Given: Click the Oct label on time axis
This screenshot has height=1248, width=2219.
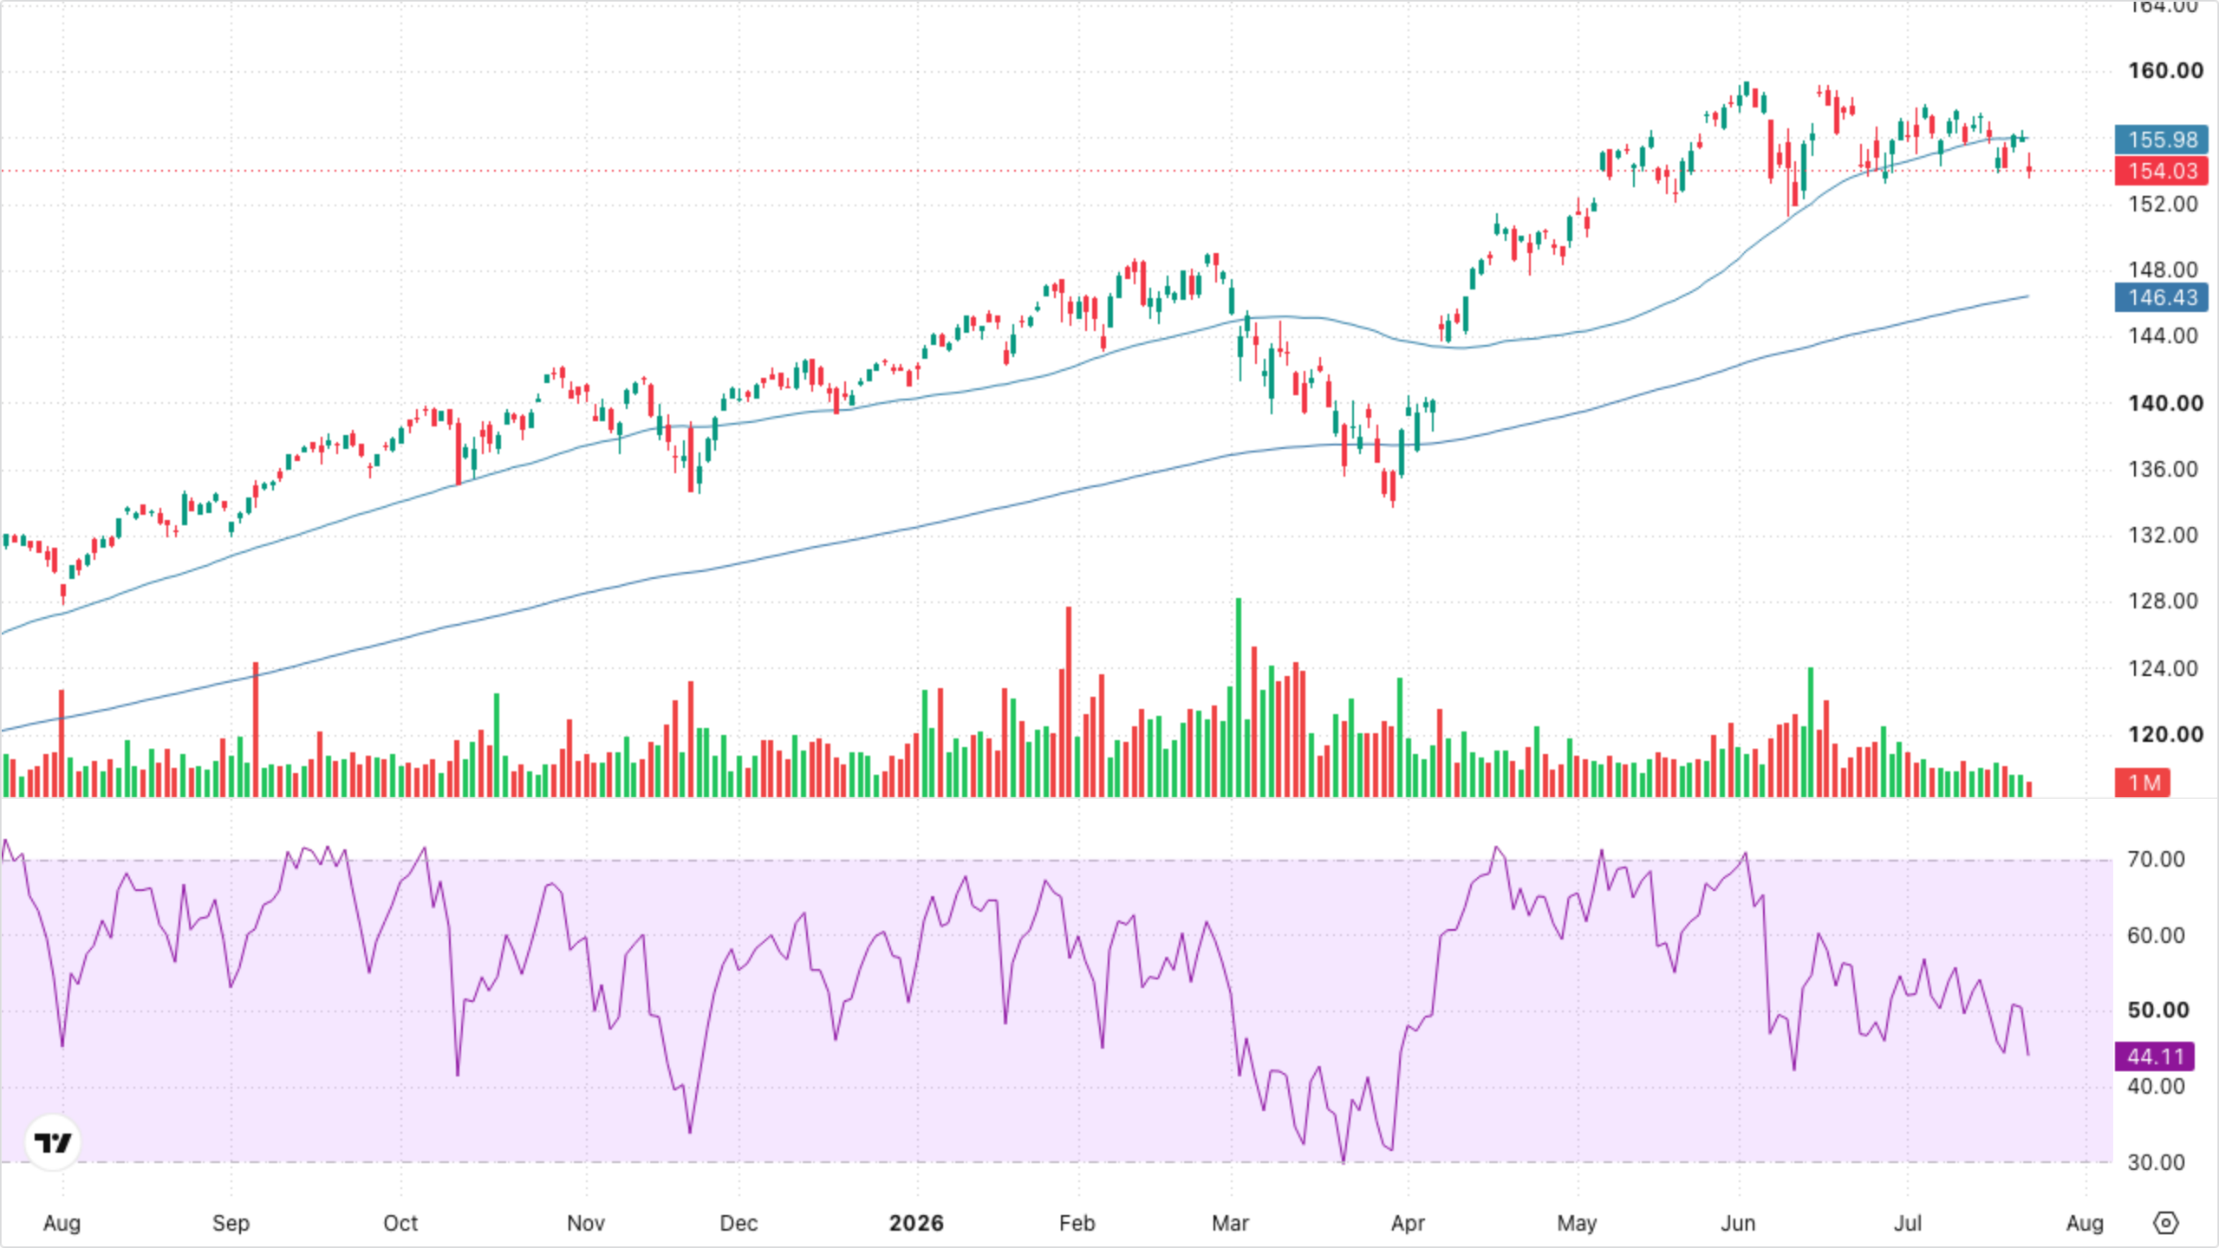Looking at the screenshot, I should point(400,1223).
